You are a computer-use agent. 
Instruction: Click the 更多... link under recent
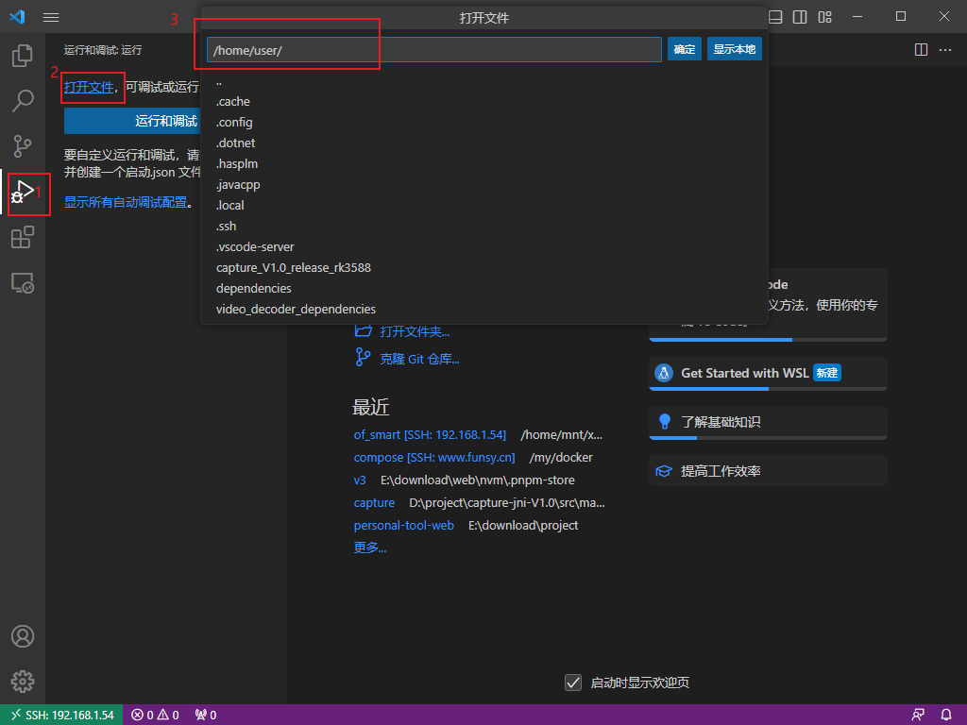370,548
